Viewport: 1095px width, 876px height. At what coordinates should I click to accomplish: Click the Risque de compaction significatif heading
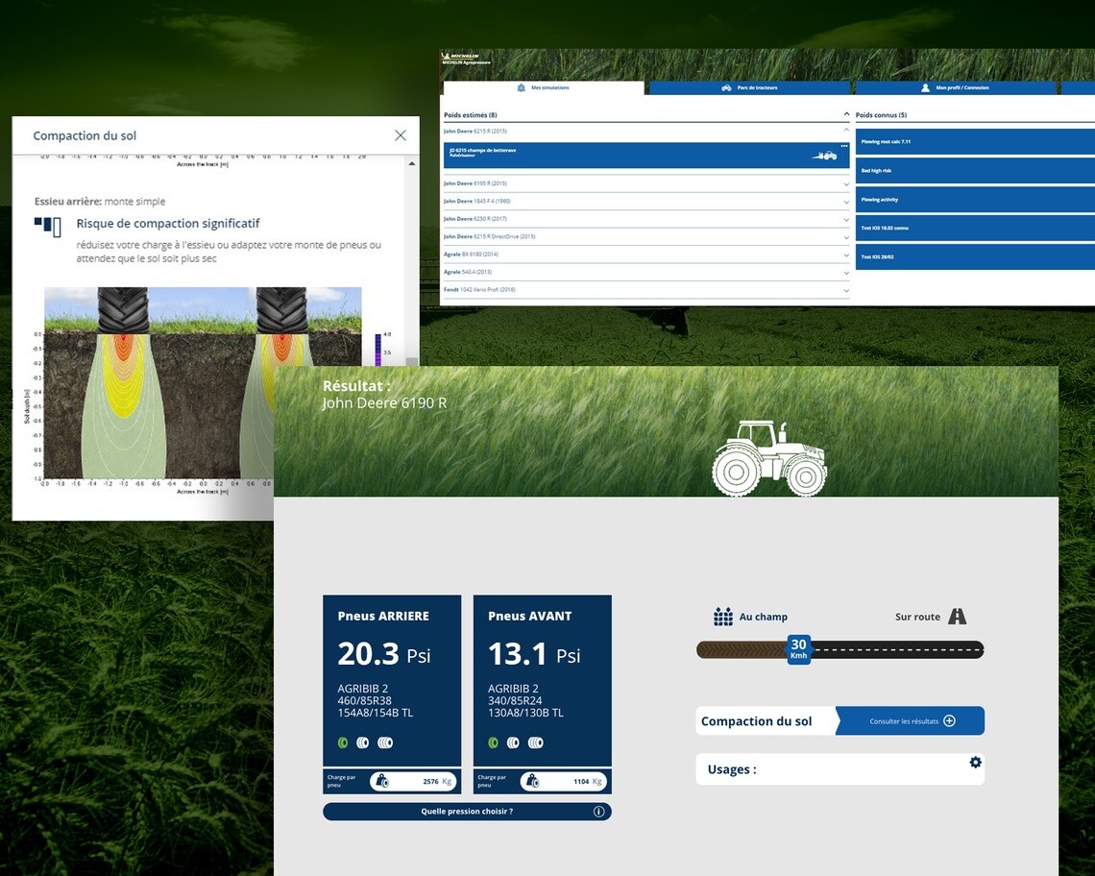pyautogui.click(x=167, y=224)
